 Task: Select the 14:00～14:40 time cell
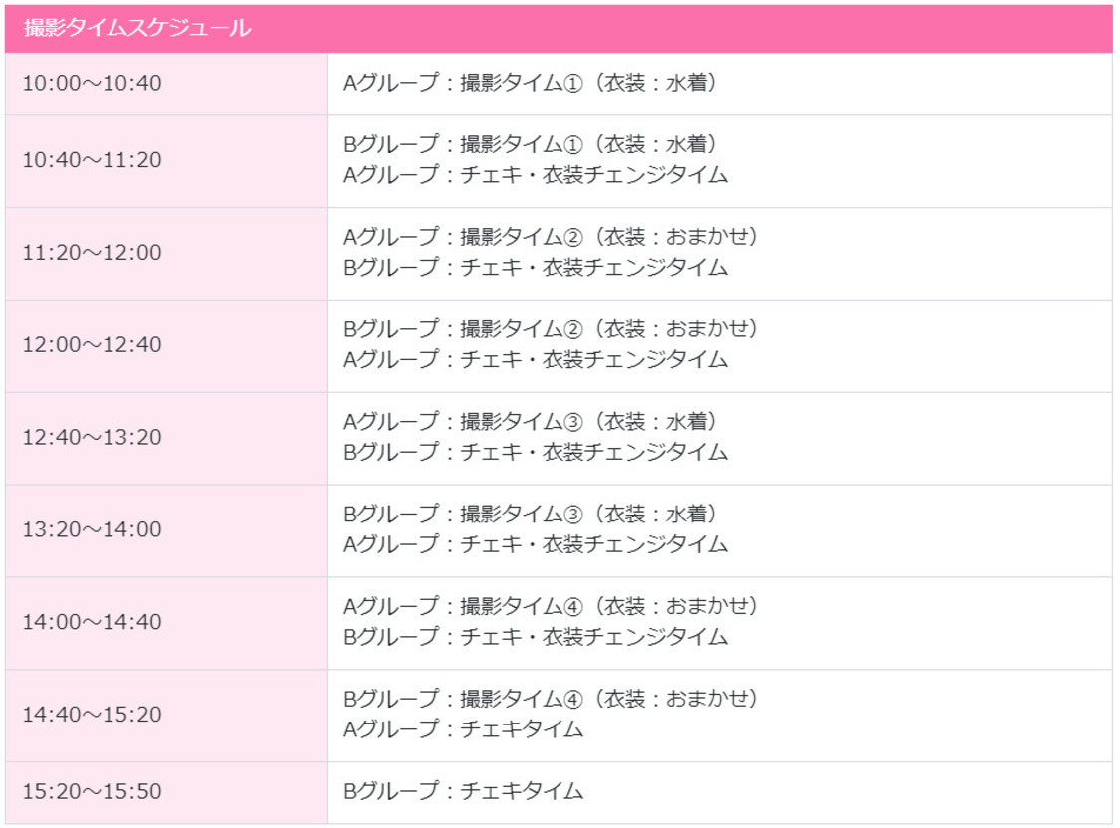[92, 623]
